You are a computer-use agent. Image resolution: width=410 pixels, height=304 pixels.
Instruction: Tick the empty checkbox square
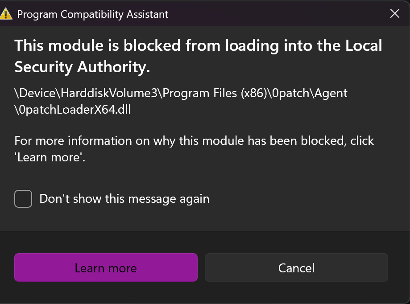[x=23, y=199]
